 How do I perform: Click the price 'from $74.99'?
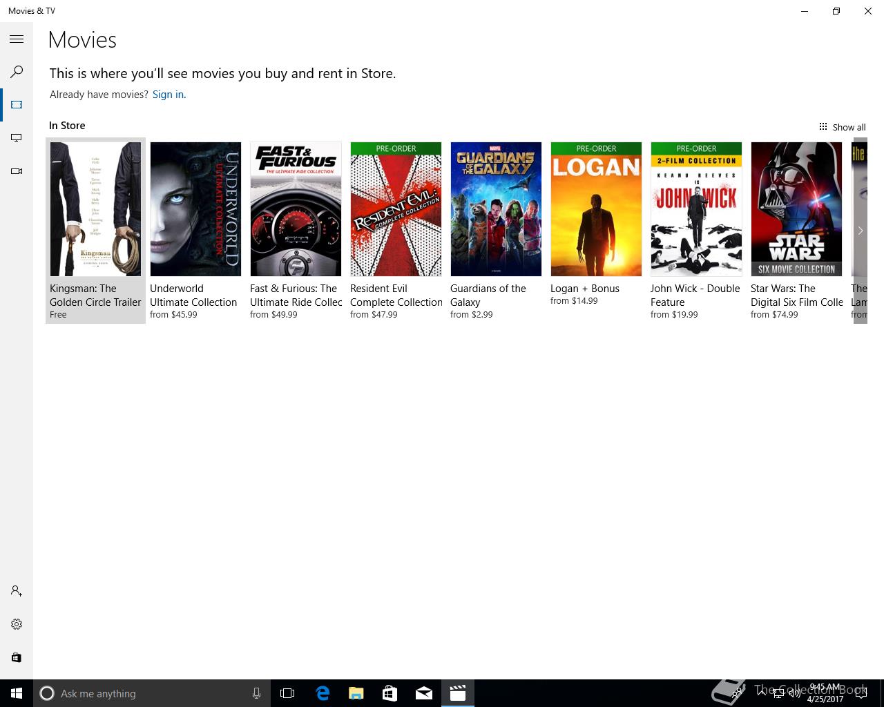774,315
